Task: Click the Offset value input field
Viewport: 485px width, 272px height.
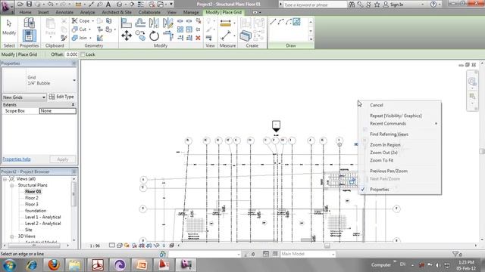Action: pyautogui.click(x=72, y=54)
